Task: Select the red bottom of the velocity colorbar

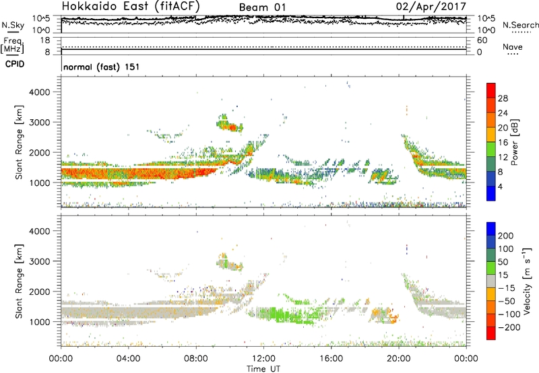Action: [491, 333]
